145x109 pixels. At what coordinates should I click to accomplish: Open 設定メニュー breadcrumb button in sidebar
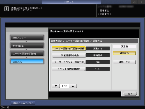click(27, 38)
